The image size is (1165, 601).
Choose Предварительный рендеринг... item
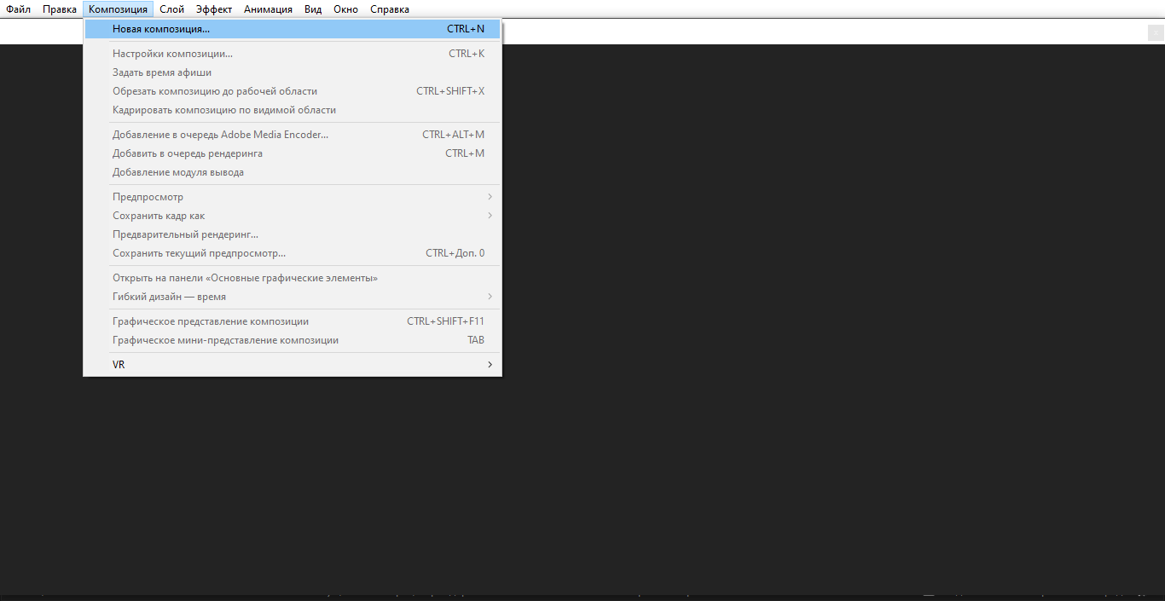click(293, 234)
